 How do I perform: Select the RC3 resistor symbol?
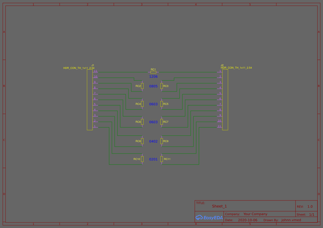[x=162, y=86]
